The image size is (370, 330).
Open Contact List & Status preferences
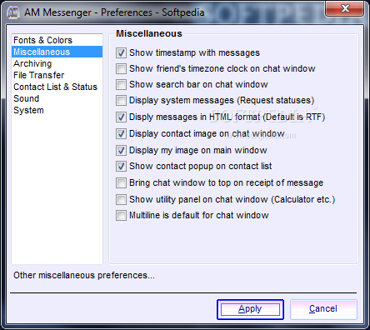(57, 87)
